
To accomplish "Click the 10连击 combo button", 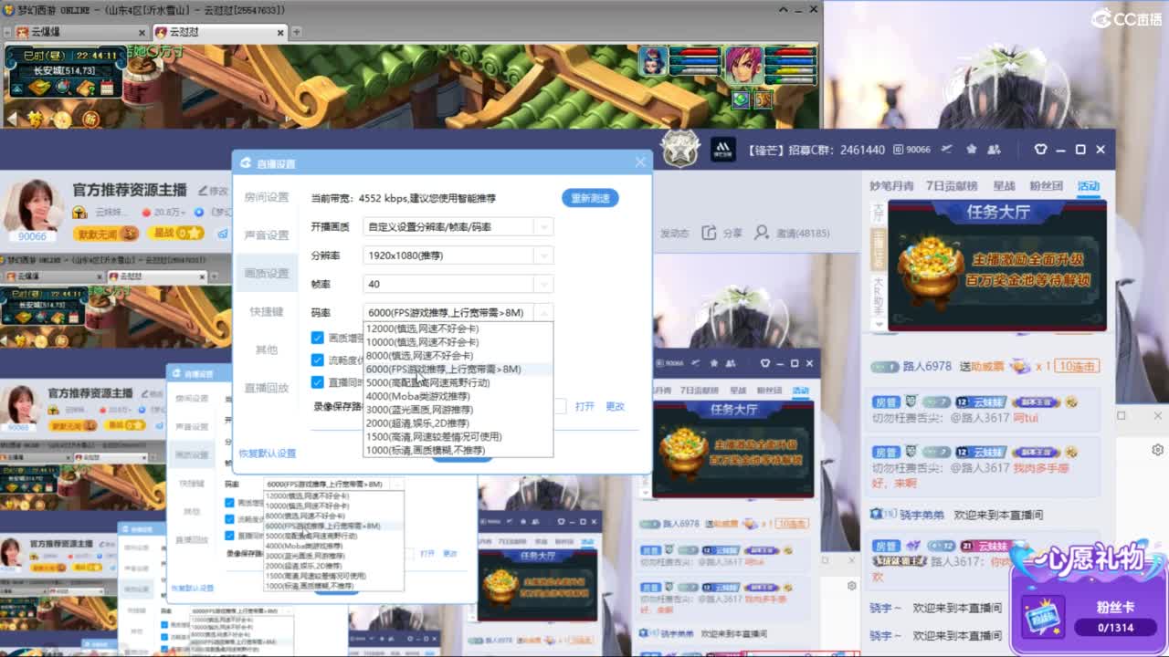I will click(1076, 366).
